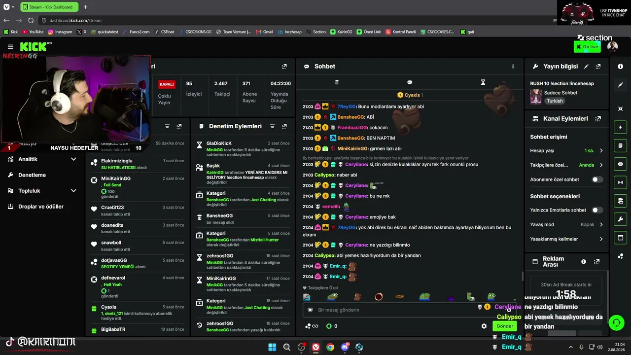The height and width of the screenshot is (355, 631).
Task: Open the YouTube bookmark
Action: click(x=33, y=32)
